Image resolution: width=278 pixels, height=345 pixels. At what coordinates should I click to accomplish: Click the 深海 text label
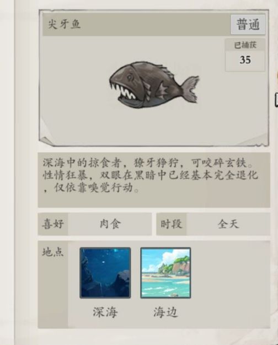(x=105, y=312)
